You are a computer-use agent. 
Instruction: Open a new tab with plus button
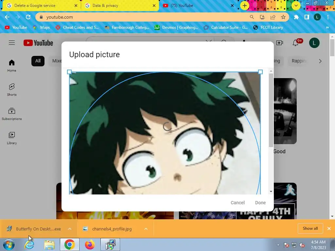pos(245,6)
